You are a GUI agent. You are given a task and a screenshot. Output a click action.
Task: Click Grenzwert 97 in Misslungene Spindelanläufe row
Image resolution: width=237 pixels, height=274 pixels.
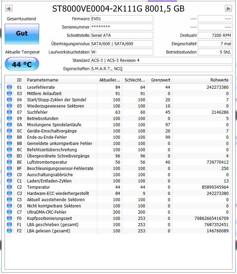point(168,125)
